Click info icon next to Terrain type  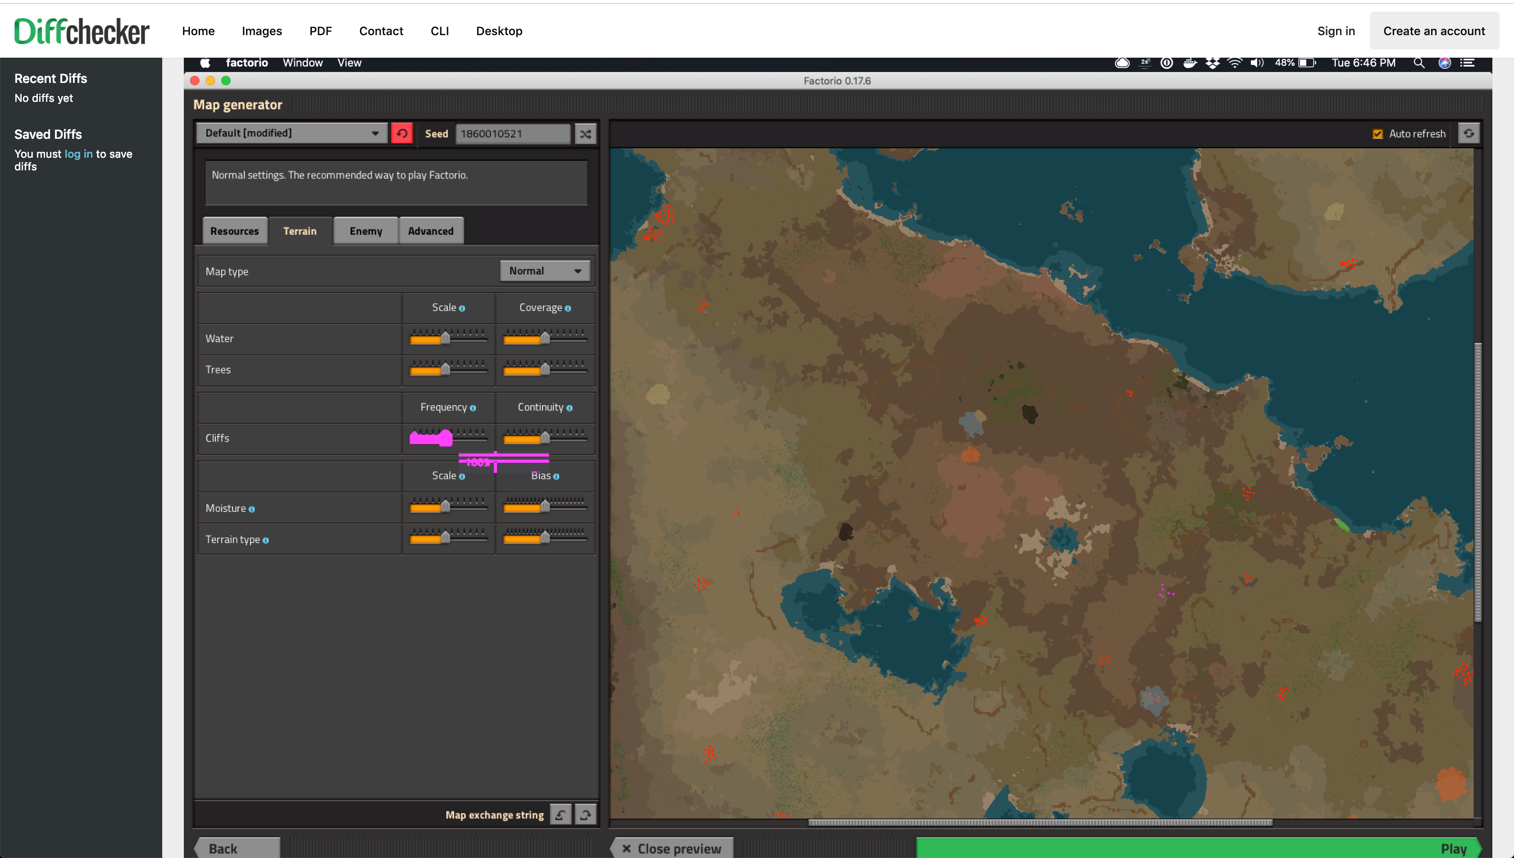click(266, 540)
